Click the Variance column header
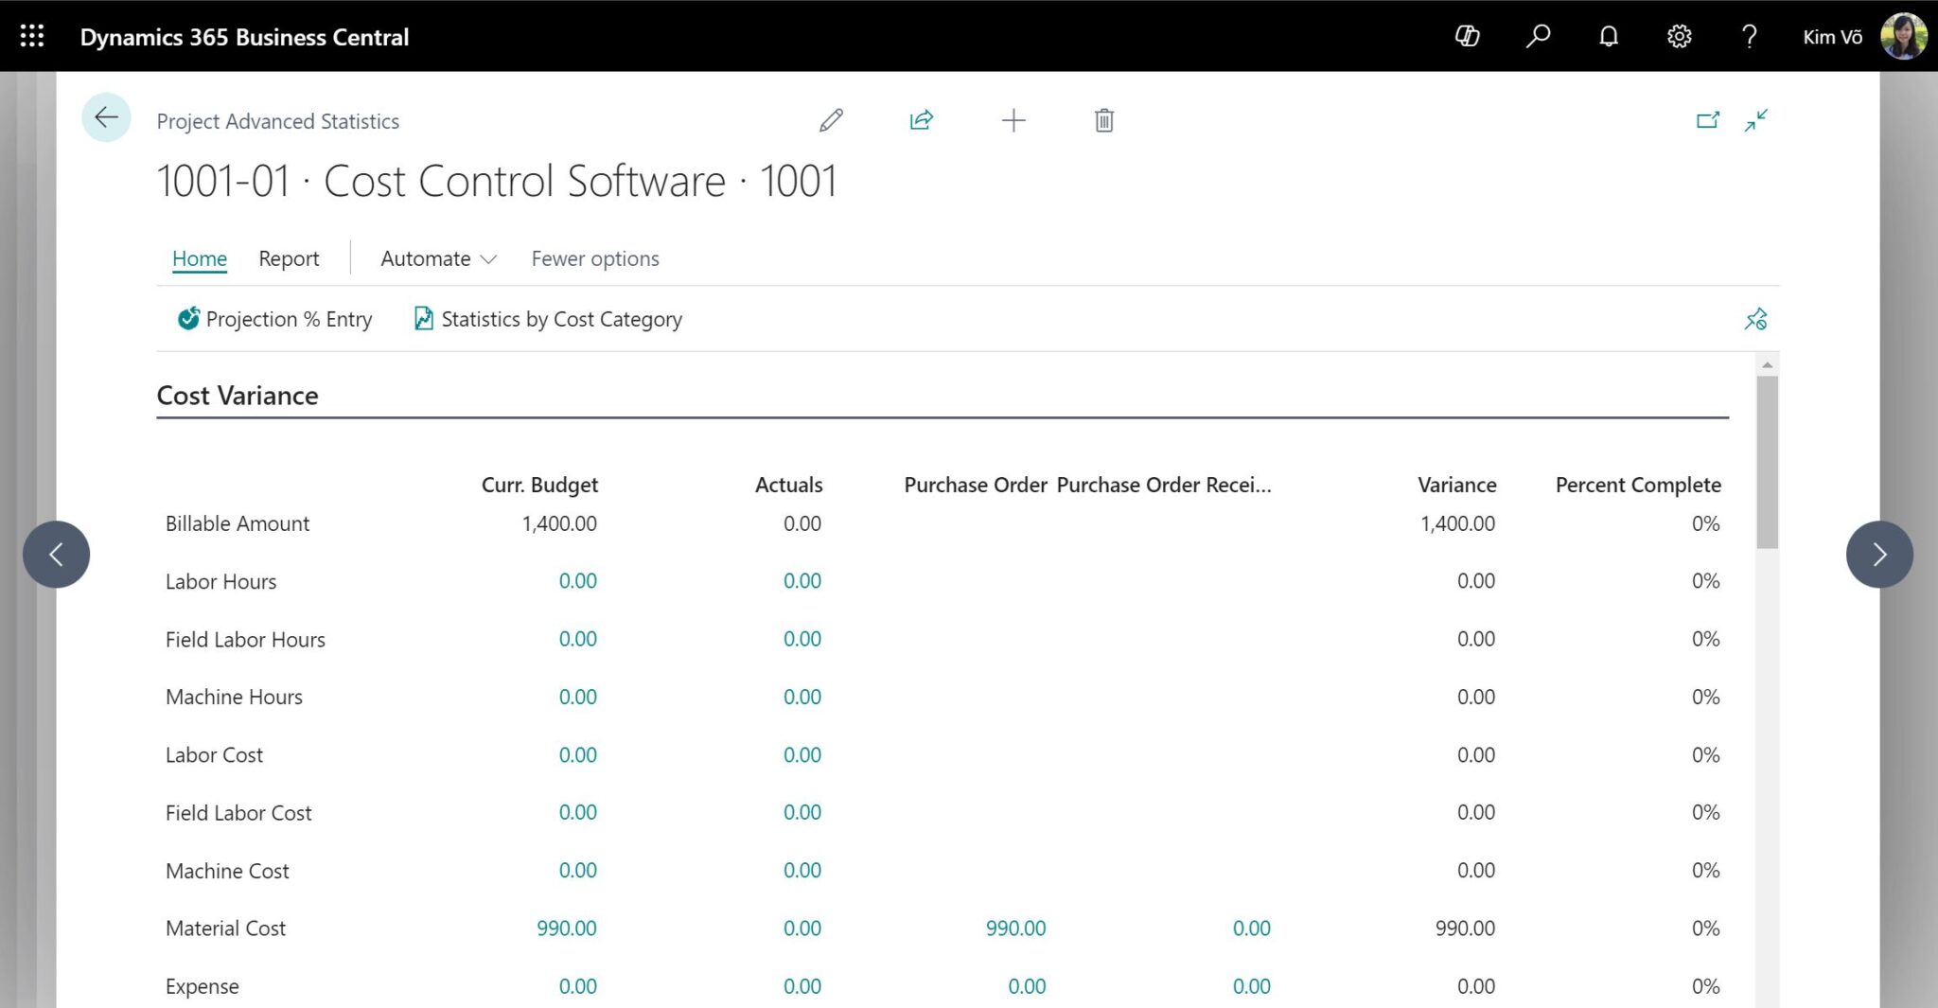 click(x=1457, y=485)
